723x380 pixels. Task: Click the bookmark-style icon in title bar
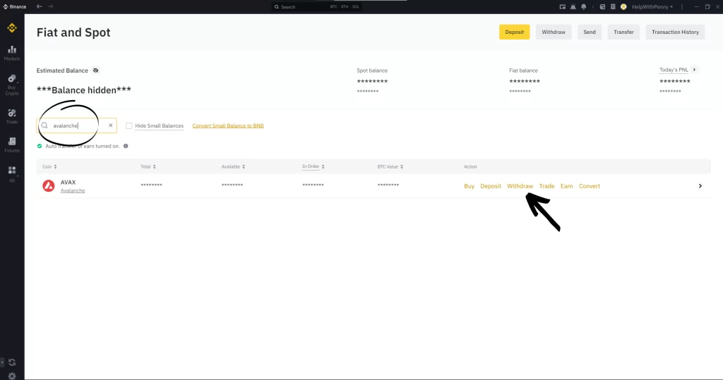[x=613, y=7]
